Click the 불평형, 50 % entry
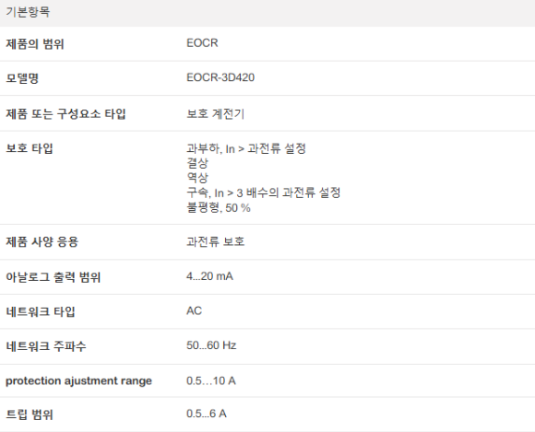Image resolution: width=535 pixels, height=432 pixels. [219, 207]
